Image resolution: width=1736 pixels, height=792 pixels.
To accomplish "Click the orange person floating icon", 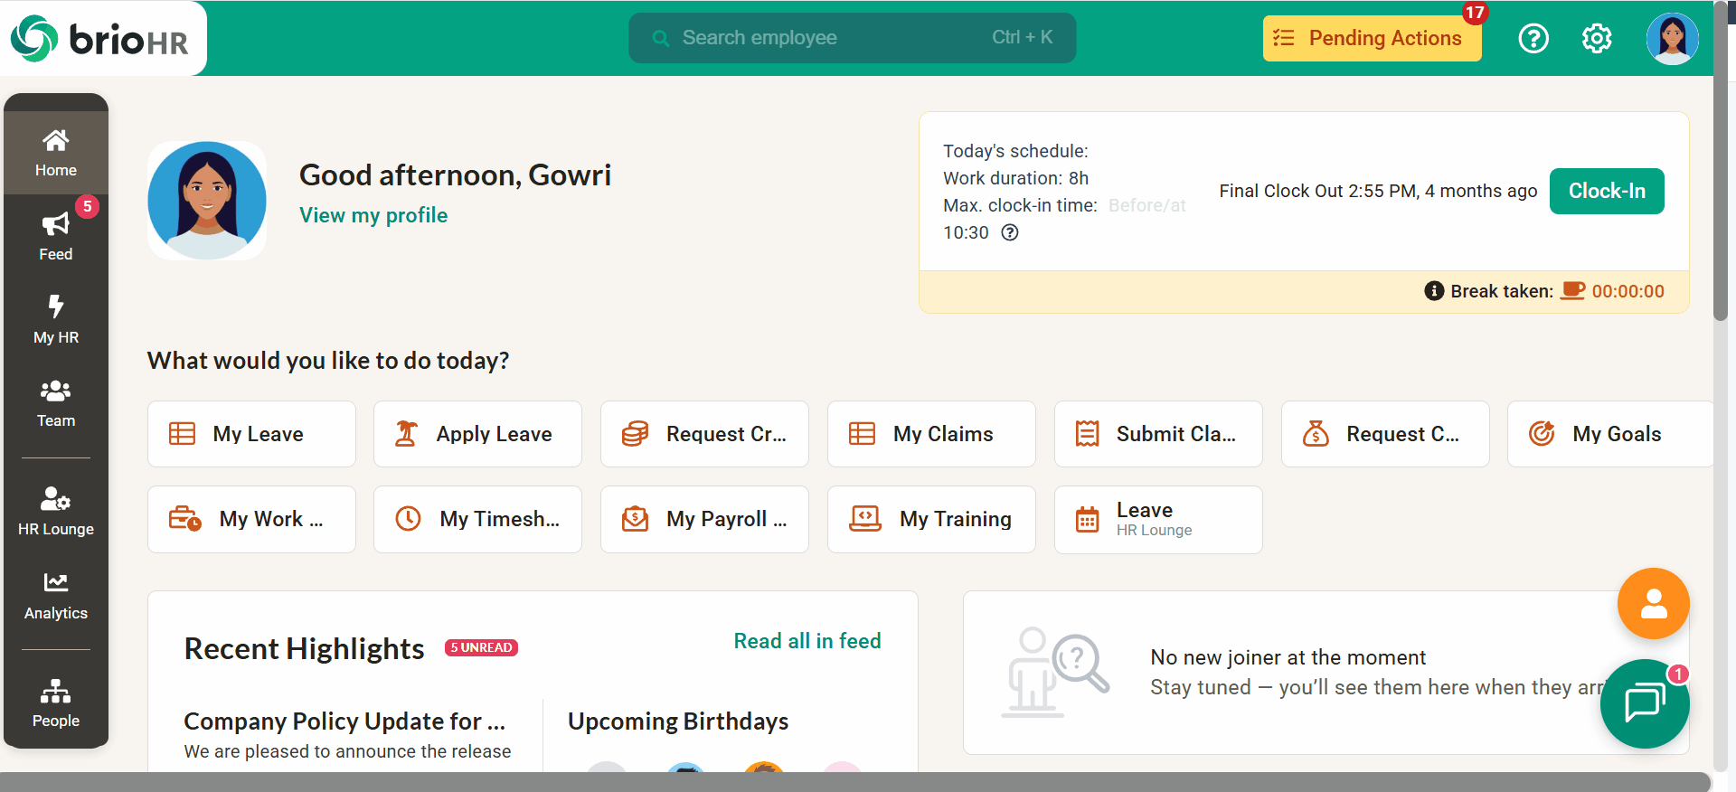I will pyautogui.click(x=1653, y=603).
